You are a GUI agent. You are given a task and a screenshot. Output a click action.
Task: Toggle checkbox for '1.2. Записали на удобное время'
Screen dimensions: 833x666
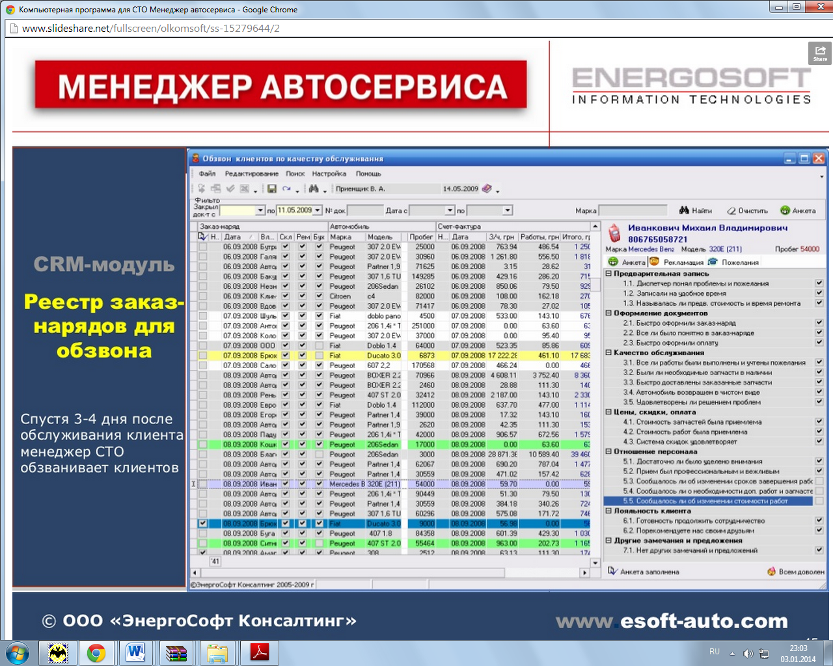tap(819, 293)
